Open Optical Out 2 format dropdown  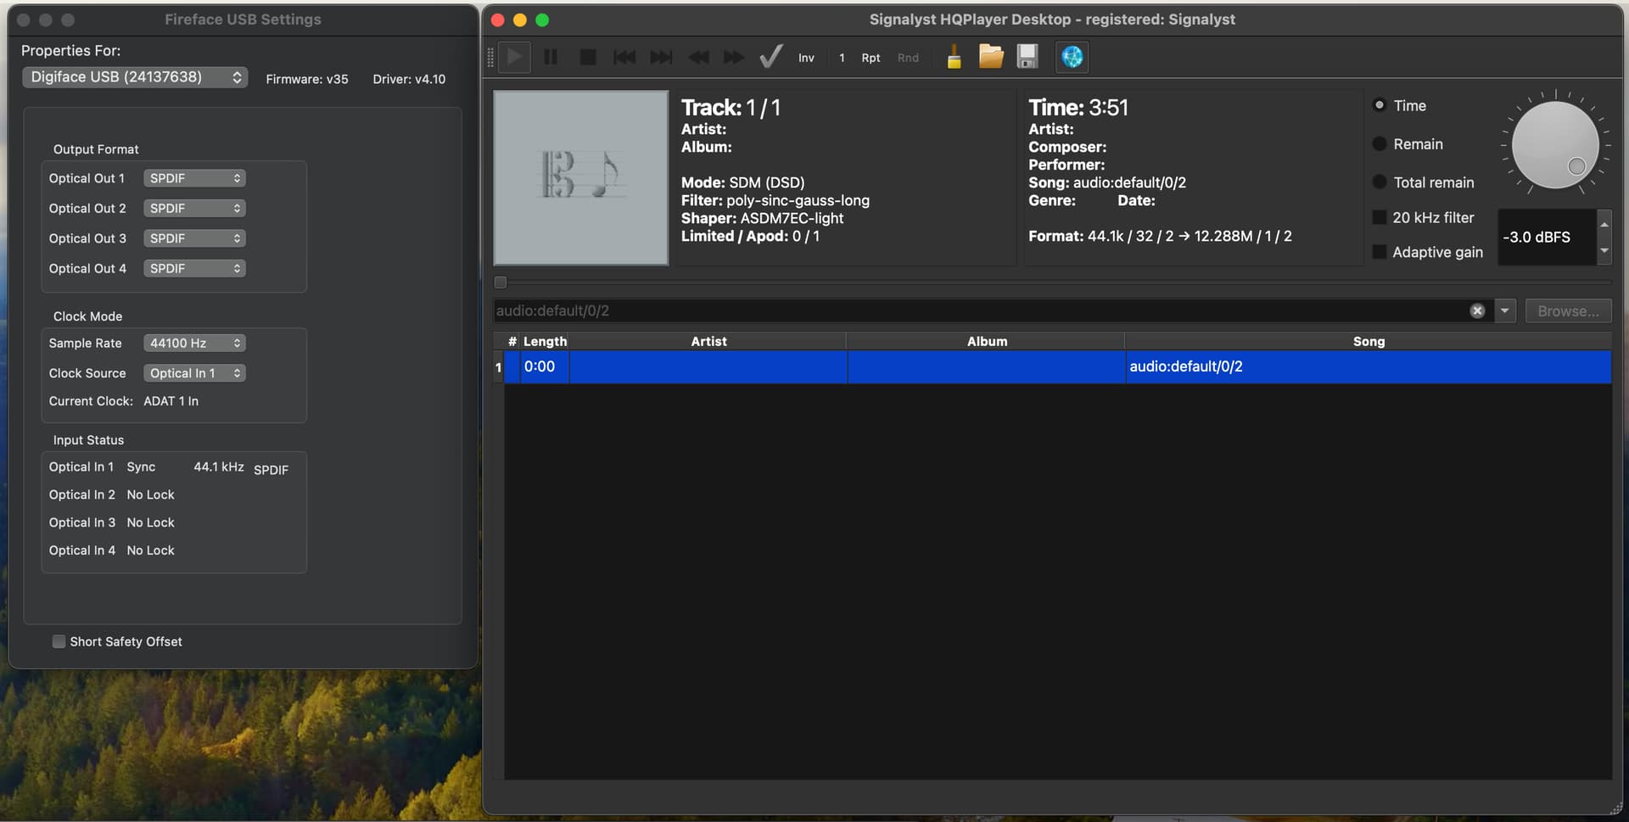(194, 208)
